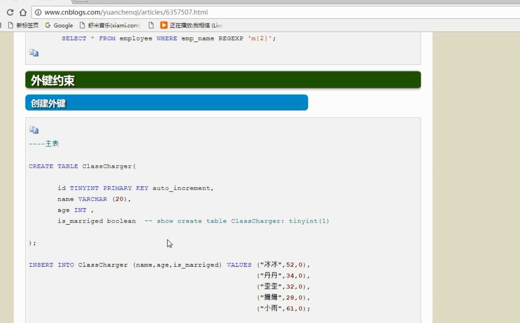Viewport: 520px width, 323px height.
Task: Click the is_married boolean text
Action: [97, 221]
